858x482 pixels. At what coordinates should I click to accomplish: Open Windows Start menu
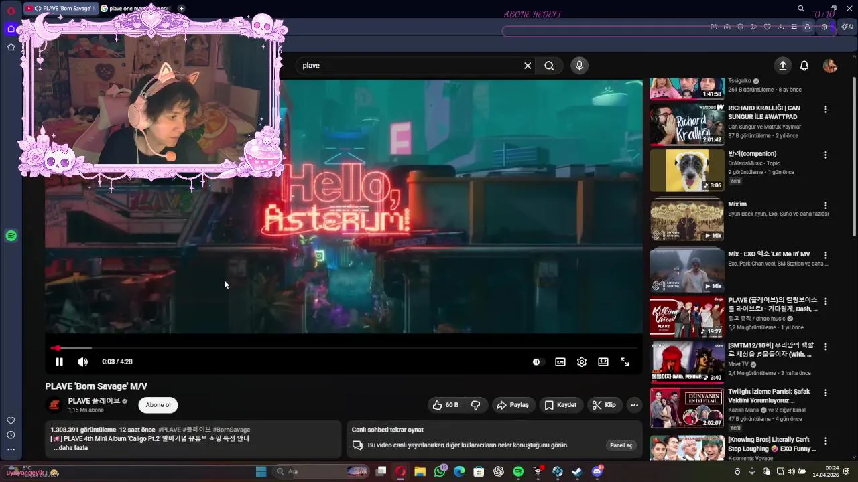[261, 471]
